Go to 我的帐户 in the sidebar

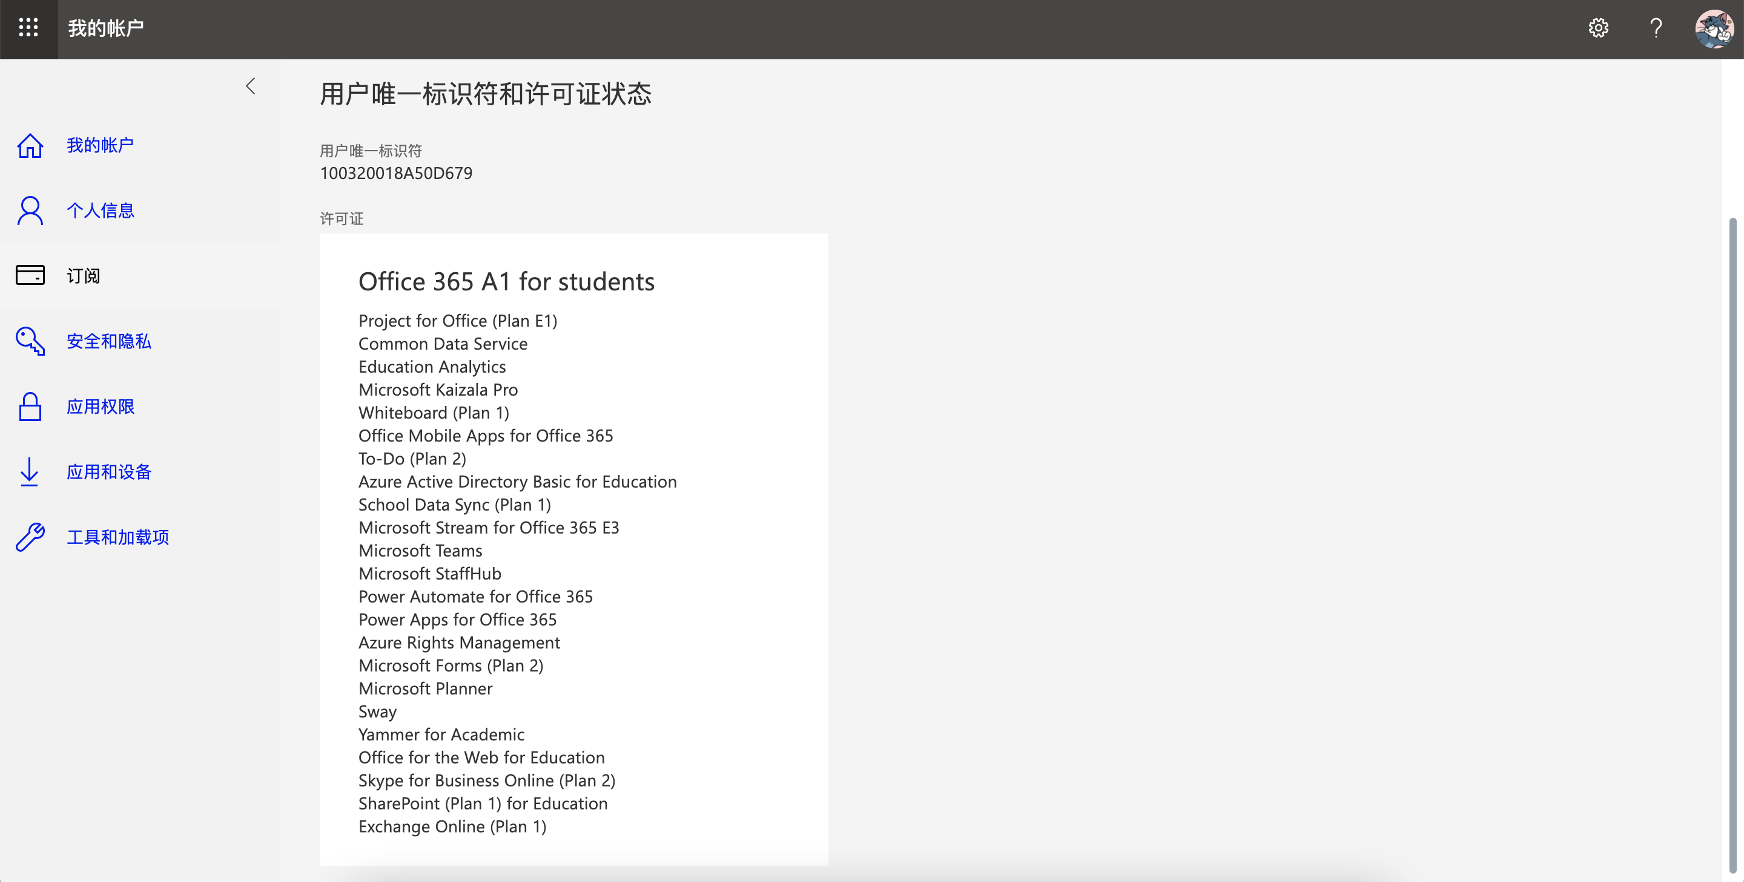[100, 145]
